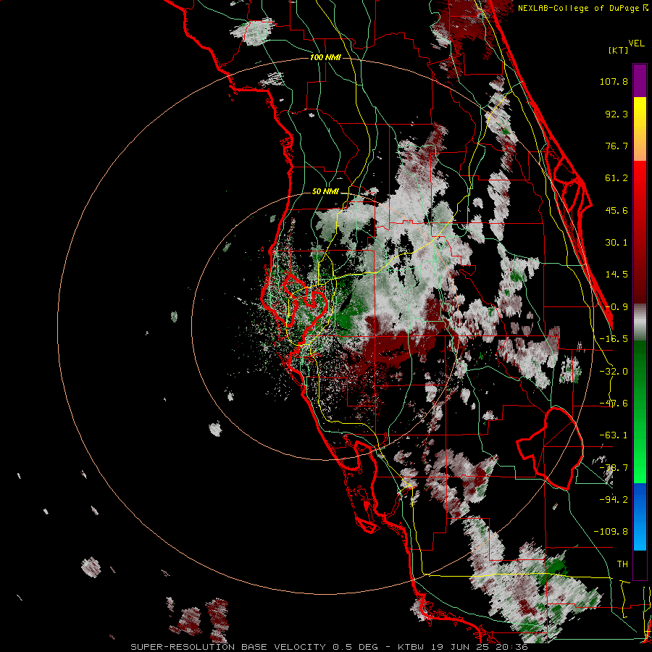Select the -109.8 scale label

[611, 532]
